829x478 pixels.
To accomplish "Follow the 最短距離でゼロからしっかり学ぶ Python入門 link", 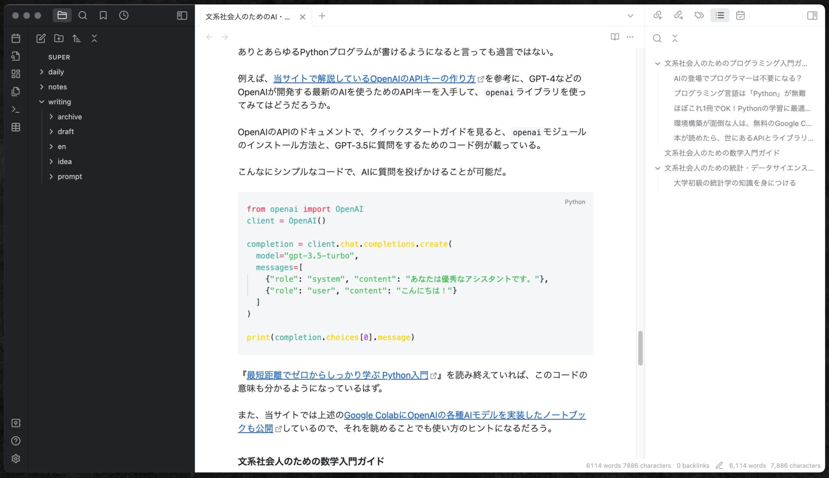I will (337, 375).
